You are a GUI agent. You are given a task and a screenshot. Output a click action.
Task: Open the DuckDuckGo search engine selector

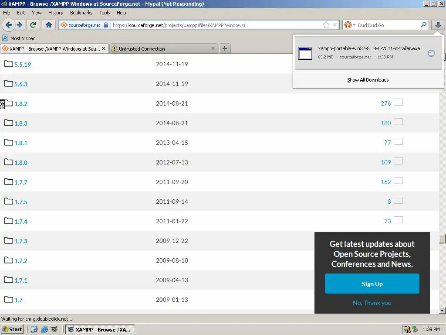pos(349,25)
